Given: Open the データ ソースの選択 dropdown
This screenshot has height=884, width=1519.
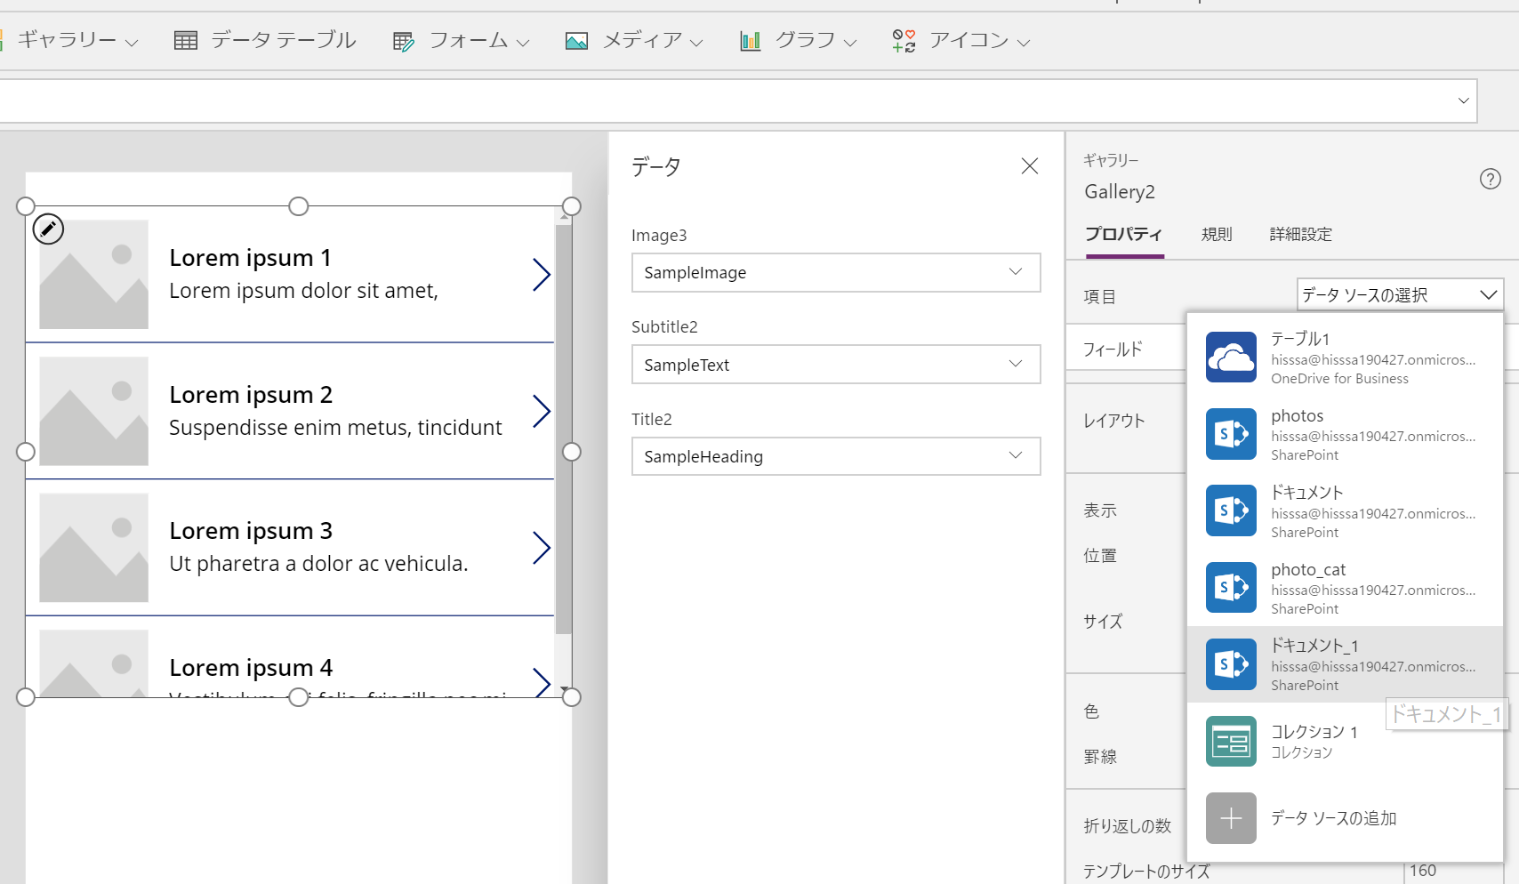Looking at the screenshot, I should pyautogui.click(x=1400, y=295).
